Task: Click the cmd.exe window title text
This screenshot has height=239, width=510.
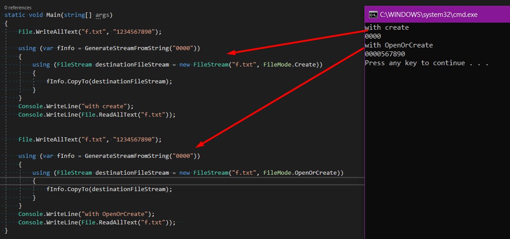Action: 429,15
